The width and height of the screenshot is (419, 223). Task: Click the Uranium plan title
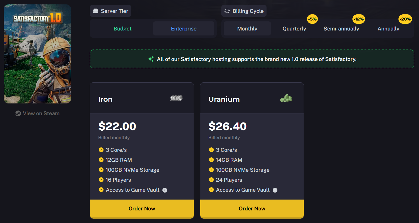224,99
